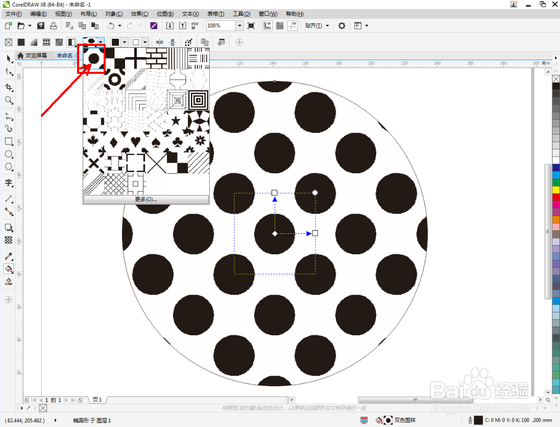Select concentric squares pattern thumbnail

(x=198, y=100)
